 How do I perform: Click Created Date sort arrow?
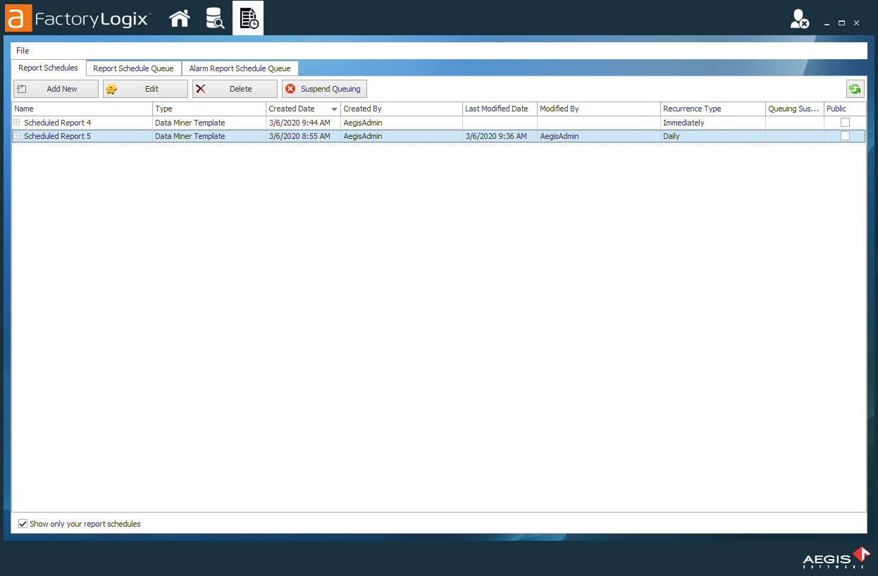pyautogui.click(x=334, y=109)
